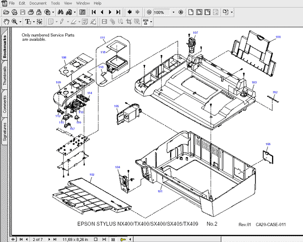Viewport: 303px width, 242px height.
Task: Click the 100% zoom level field
Action: pos(162,12)
